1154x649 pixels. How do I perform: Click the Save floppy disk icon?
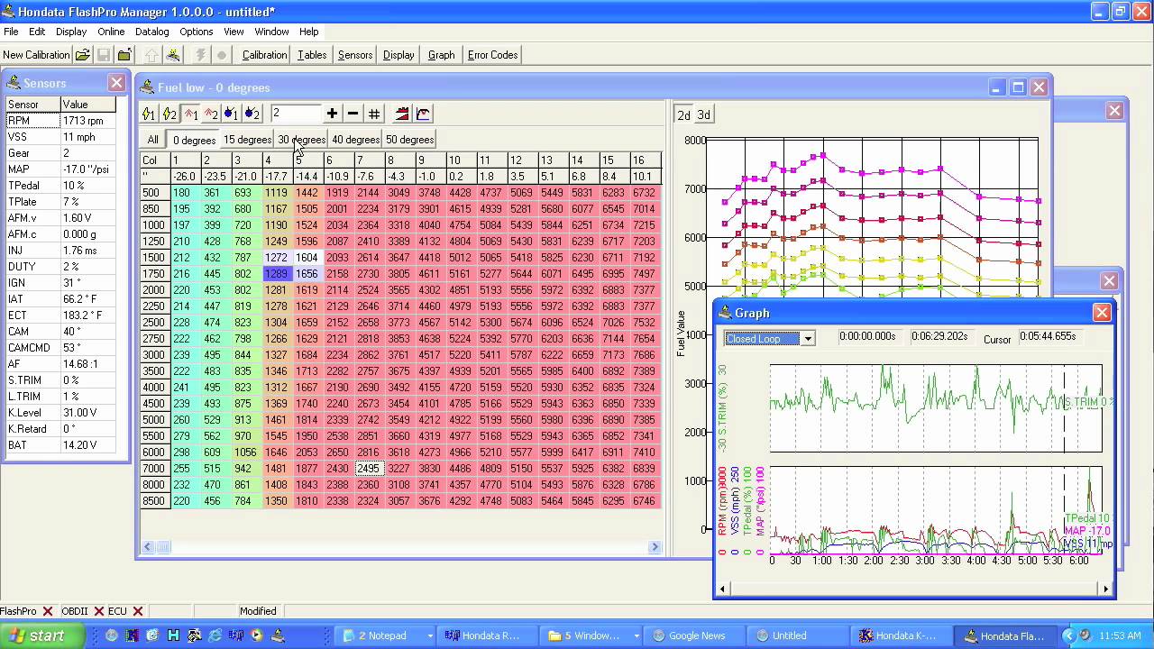click(104, 55)
